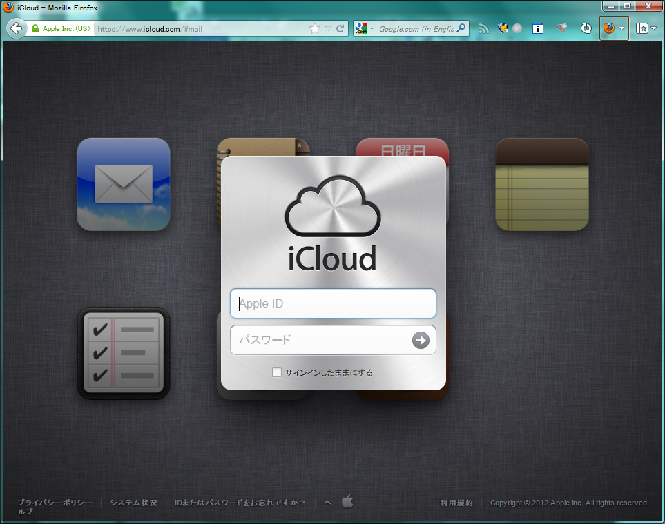Open the Mail app icon
The width and height of the screenshot is (665, 524).
click(123, 184)
